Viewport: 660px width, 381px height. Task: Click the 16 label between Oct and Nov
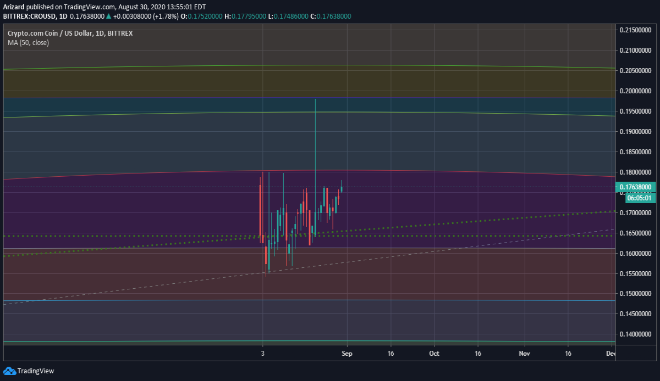477,354
